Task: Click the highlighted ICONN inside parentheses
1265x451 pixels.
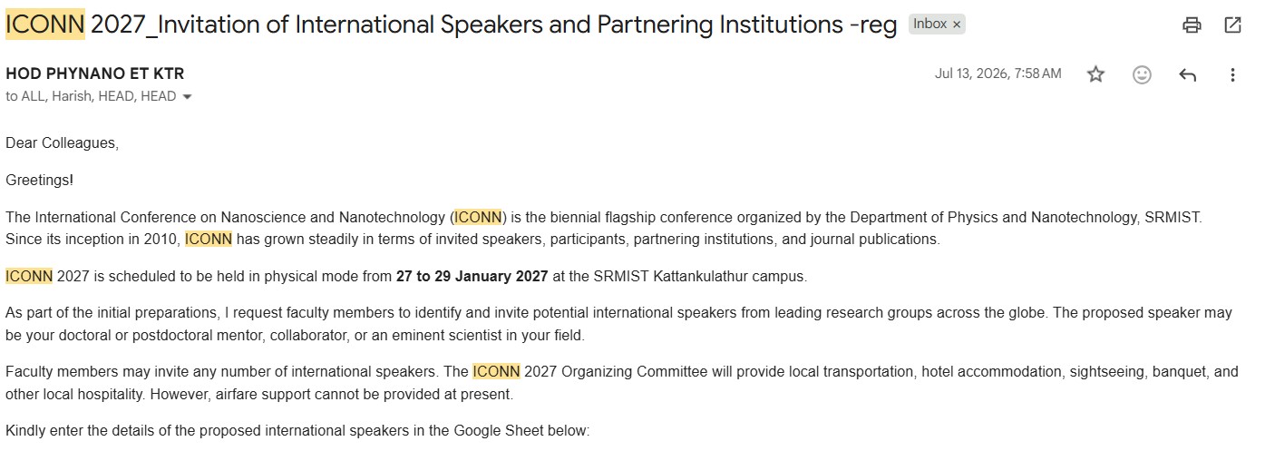Action: [x=479, y=217]
